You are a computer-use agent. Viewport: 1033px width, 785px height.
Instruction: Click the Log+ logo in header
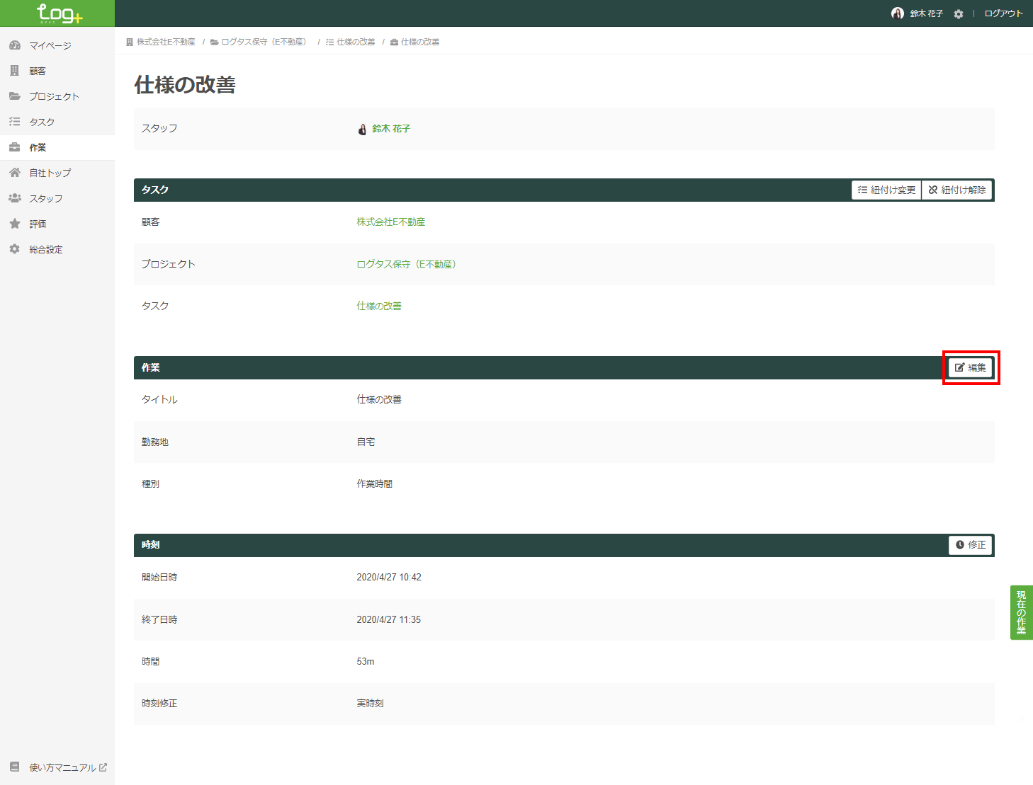pyautogui.click(x=58, y=13)
